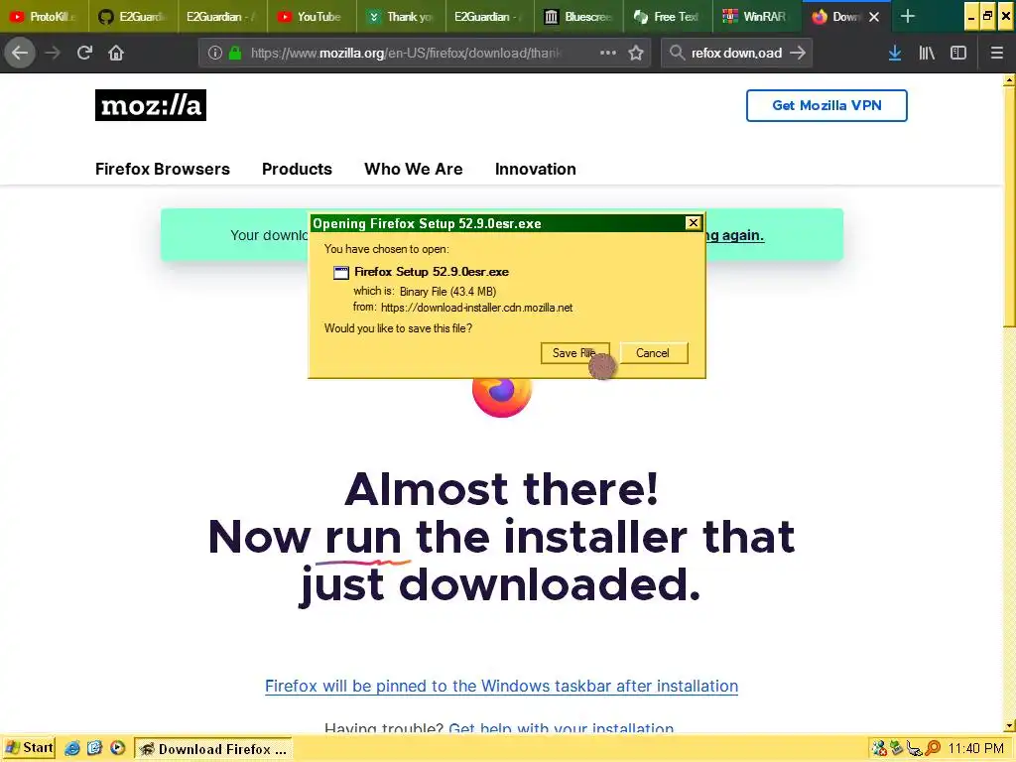Click the magnifier system tray icon
Image resolution: width=1016 pixels, height=762 pixels.
point(933,748)
